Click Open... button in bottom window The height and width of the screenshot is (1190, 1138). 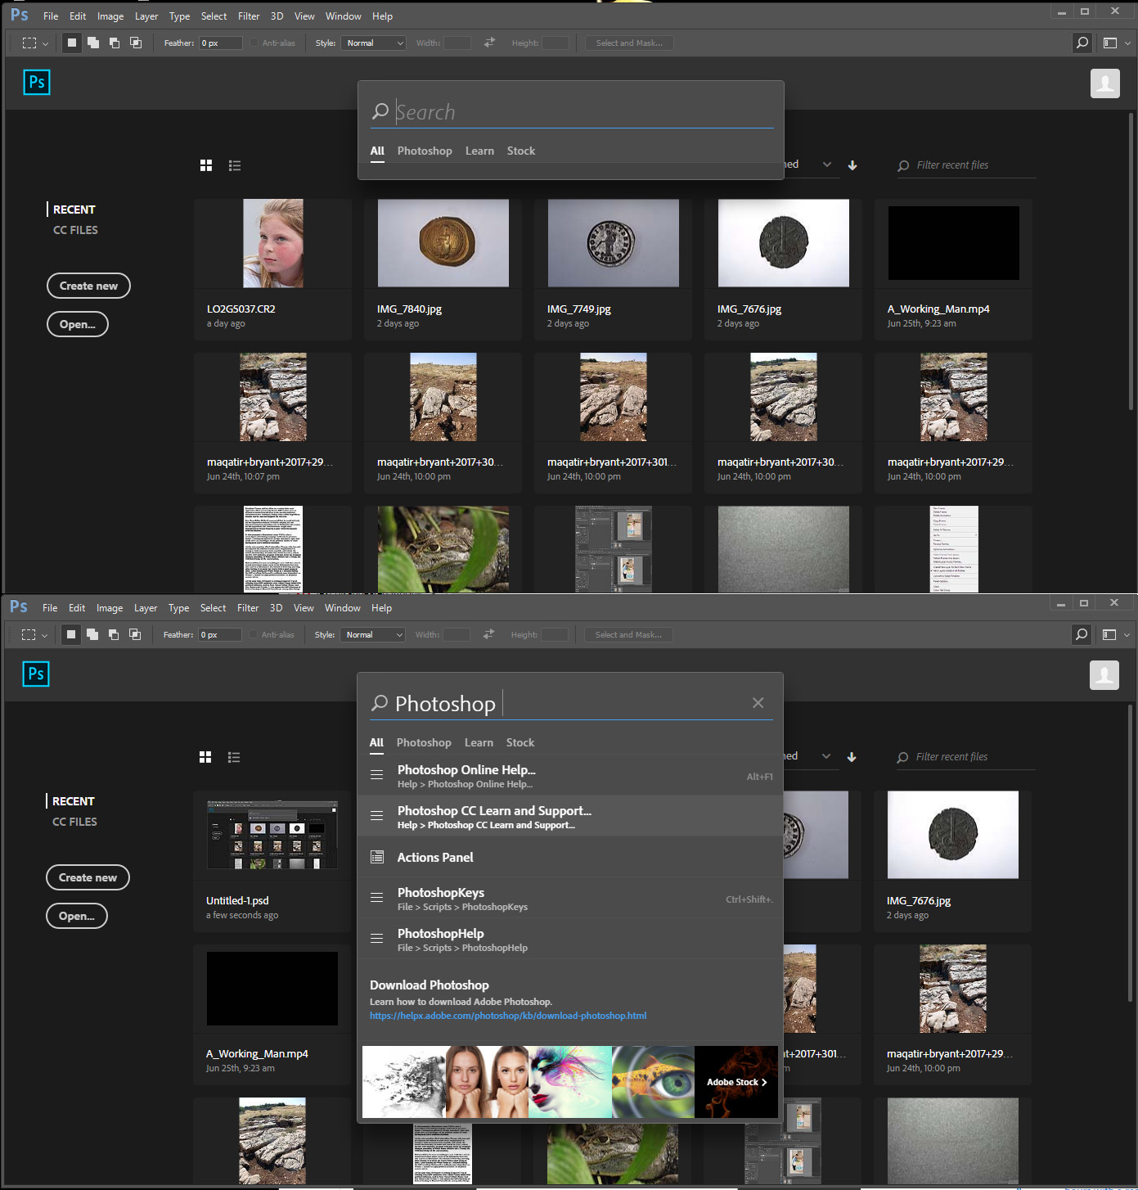tap(77, 916)
